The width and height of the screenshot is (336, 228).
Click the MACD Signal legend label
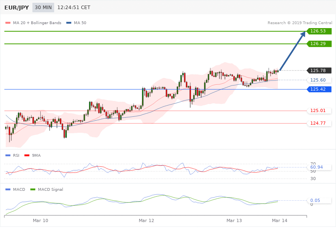pyautogui.click(x=51, y=189)
